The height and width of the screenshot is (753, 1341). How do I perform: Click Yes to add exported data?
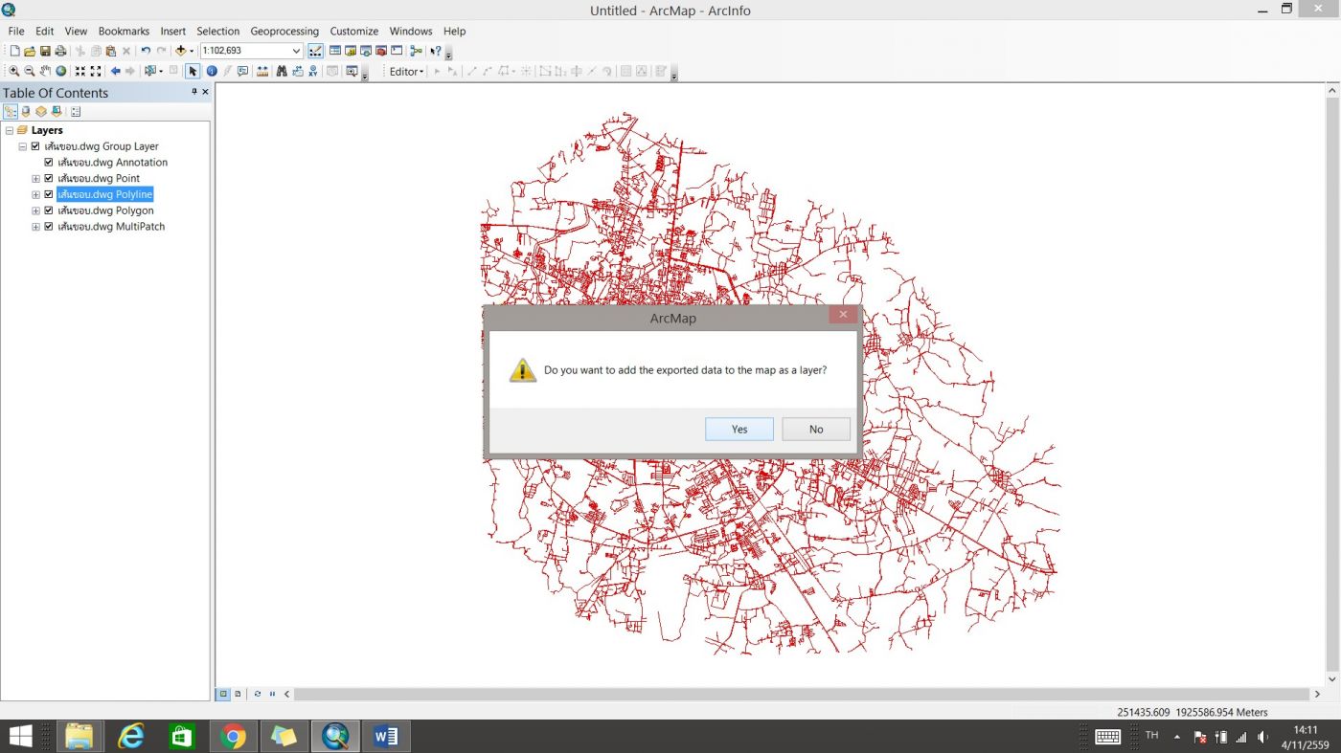[739, 429]
